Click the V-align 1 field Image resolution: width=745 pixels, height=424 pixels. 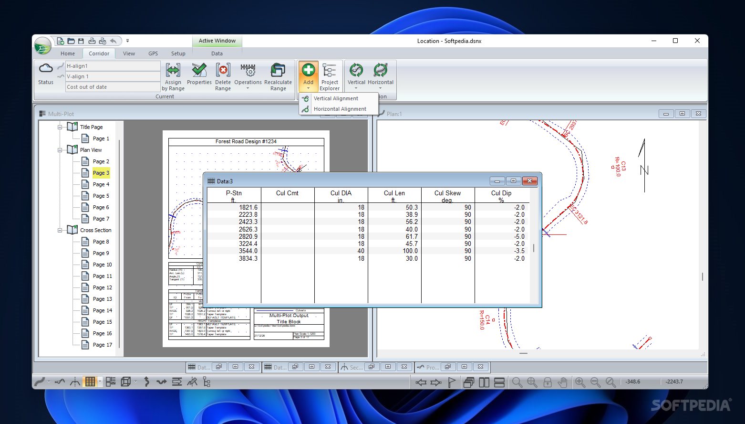113,76
